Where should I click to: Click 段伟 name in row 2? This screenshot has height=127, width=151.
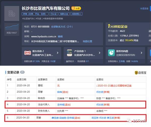tap(59, 92)
